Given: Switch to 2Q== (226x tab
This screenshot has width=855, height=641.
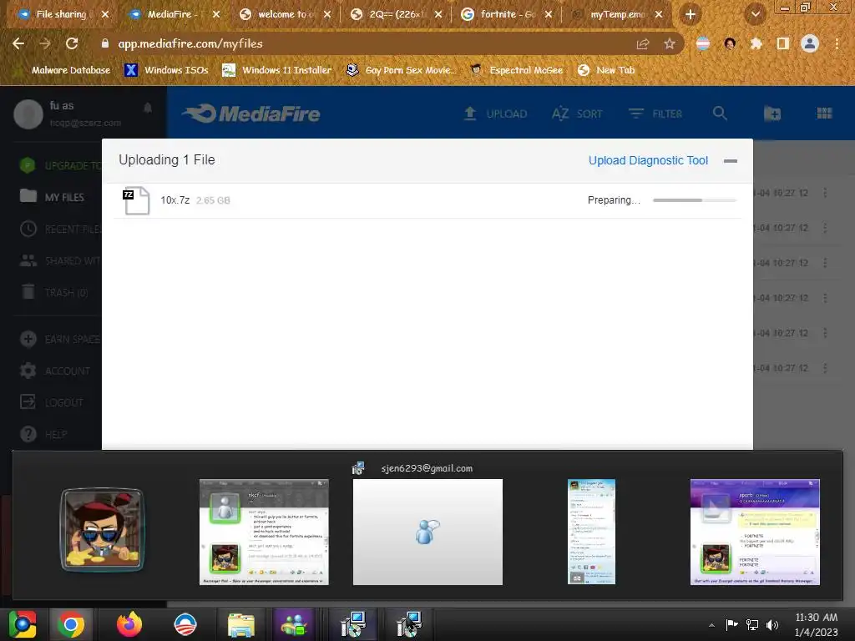Looking at the screenshot, I should point(396,15).
